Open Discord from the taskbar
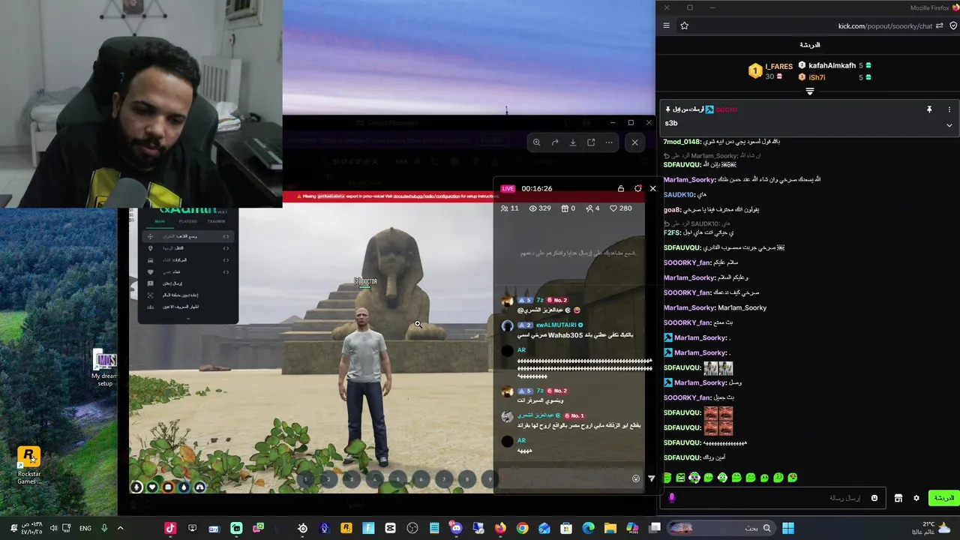The image size is (960, 540). pos(456,528)
